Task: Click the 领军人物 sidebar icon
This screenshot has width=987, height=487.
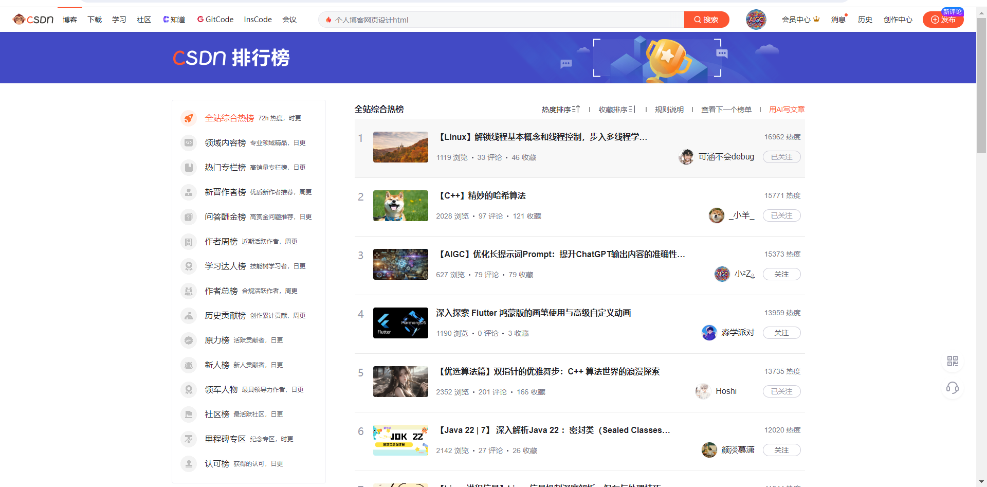Action: coord(189,390)
